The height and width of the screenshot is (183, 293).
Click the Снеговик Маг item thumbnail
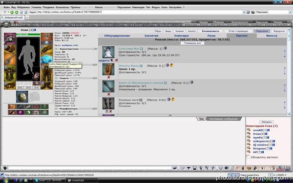(x=108, y=52)
